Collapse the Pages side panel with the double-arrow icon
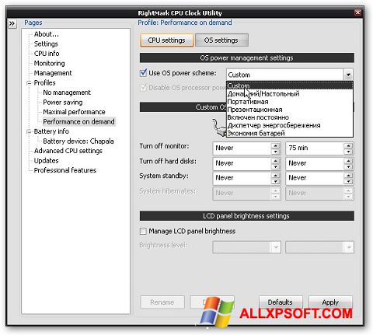373x335 pixels. (12, 23)
